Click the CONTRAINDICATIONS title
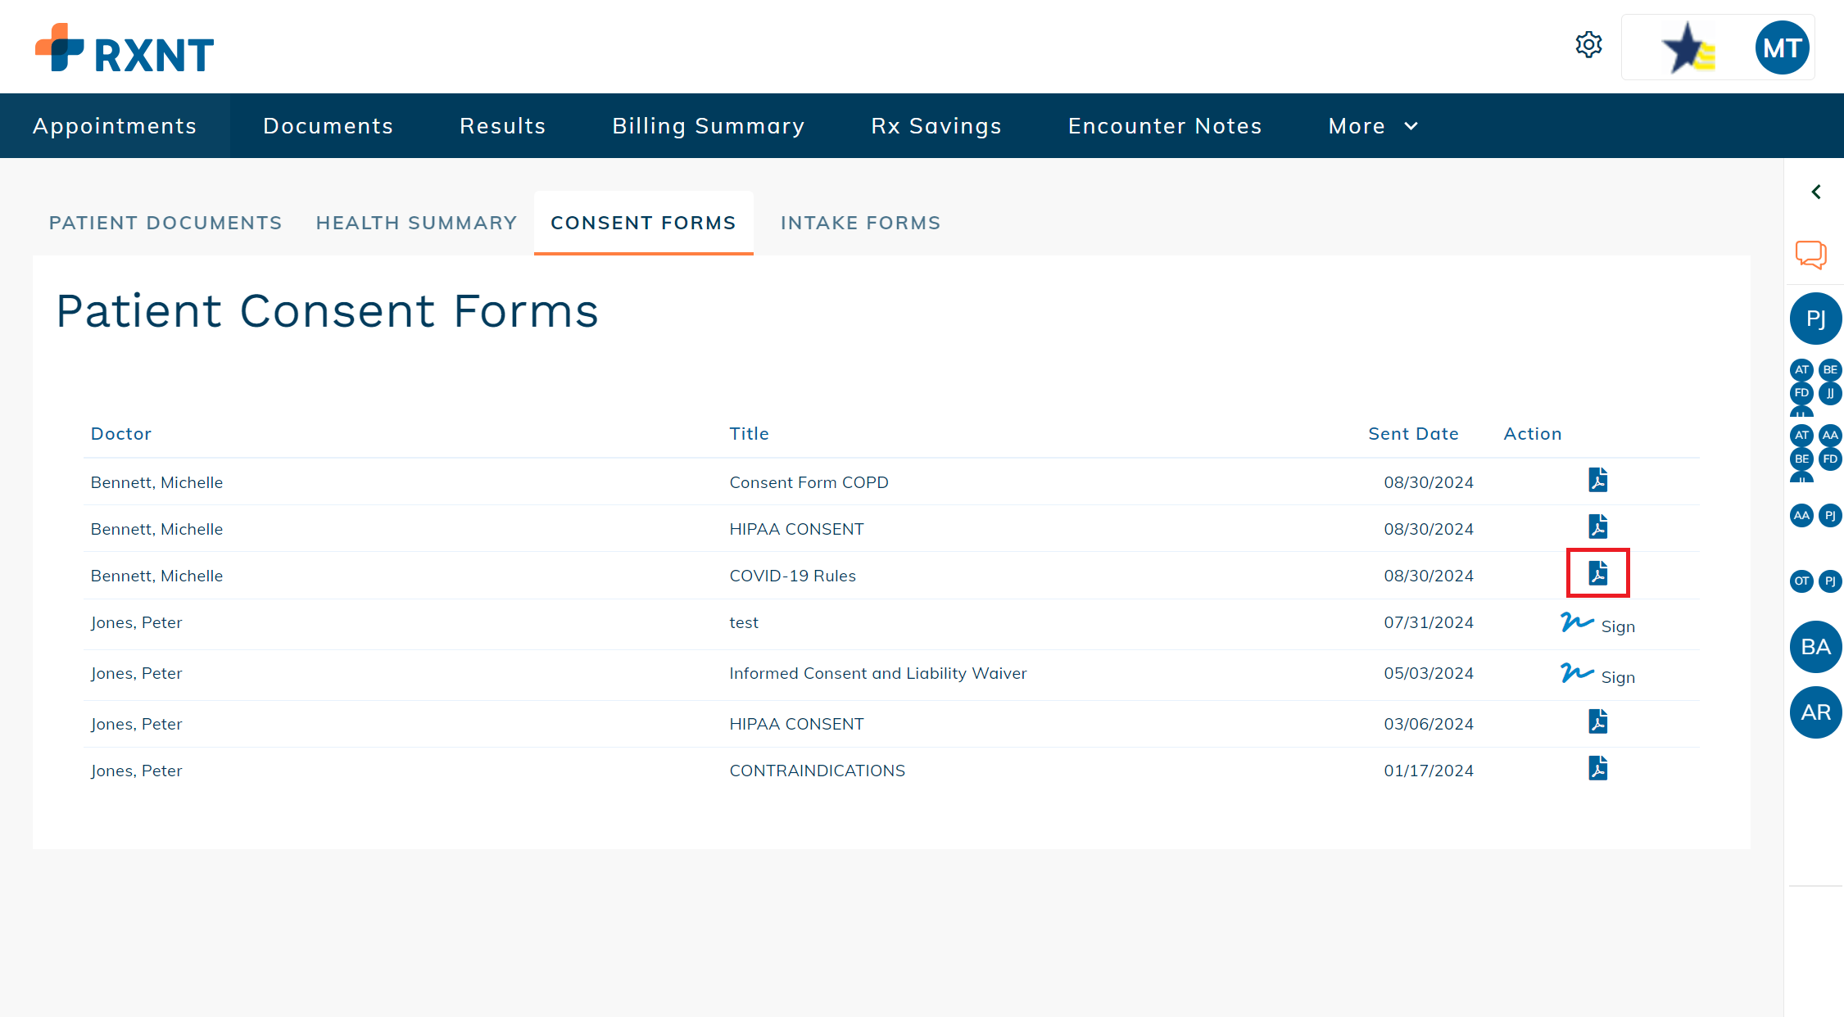Viewport: 1844px width, 1017px height. 817,771
